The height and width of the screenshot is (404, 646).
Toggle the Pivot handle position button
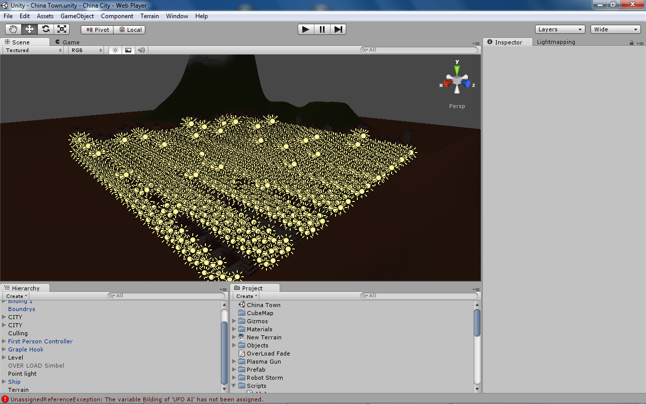pos(97,30)
